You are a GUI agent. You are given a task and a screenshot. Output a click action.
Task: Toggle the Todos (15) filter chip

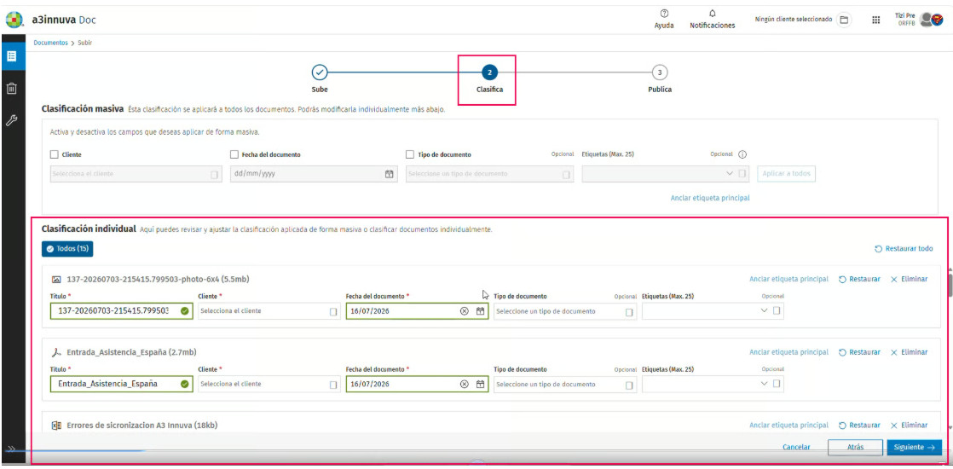coord(67,249)
